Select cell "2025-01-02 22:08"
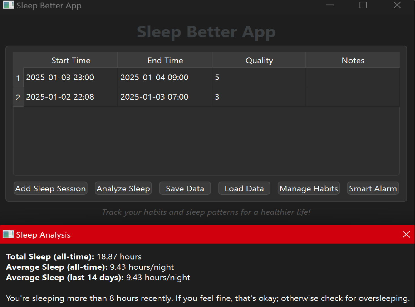The image size is (415, 307). click(x=71, y=97)
